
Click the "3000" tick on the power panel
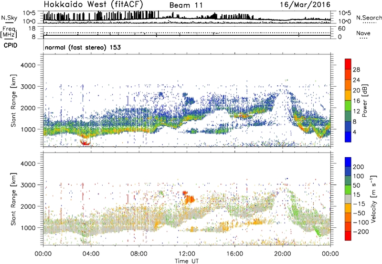[x=28, y=87]
